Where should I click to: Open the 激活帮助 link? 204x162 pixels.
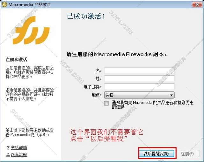(19, 148)
